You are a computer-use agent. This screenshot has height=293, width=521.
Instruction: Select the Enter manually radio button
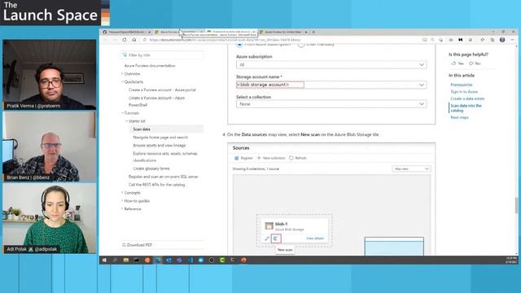[301, 45]
